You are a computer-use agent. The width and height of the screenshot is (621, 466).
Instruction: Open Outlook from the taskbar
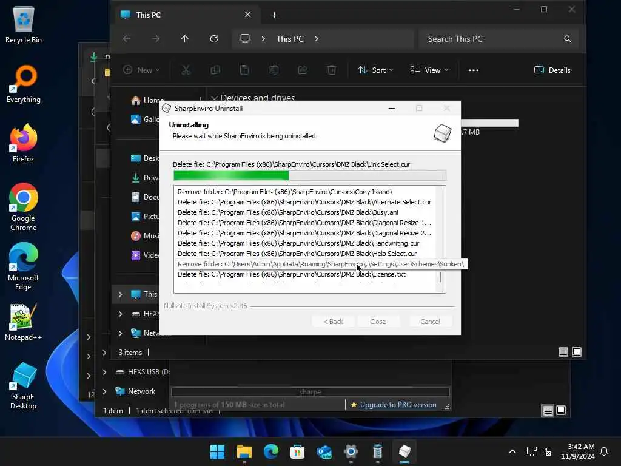click(324, 451)
